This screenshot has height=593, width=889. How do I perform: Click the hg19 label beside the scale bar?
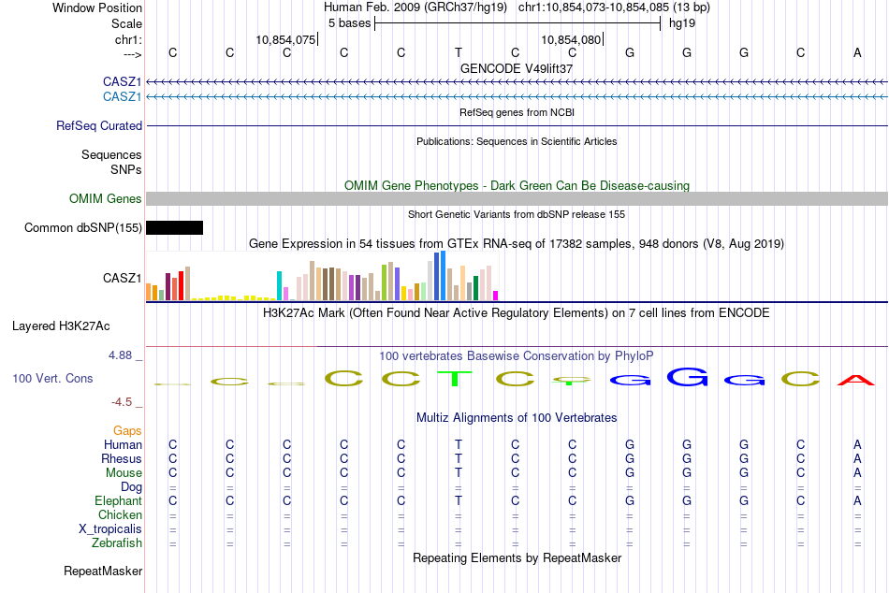pyautogui.click(x=682, y=23)
